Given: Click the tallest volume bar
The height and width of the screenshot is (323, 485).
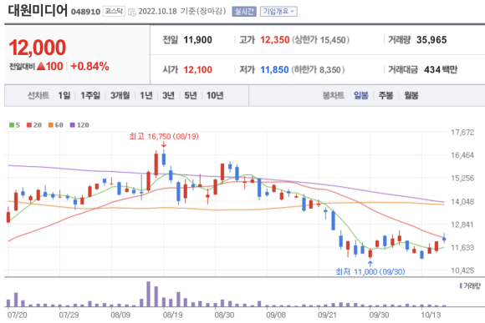Looking at the screenshot, I should (149, 294).
